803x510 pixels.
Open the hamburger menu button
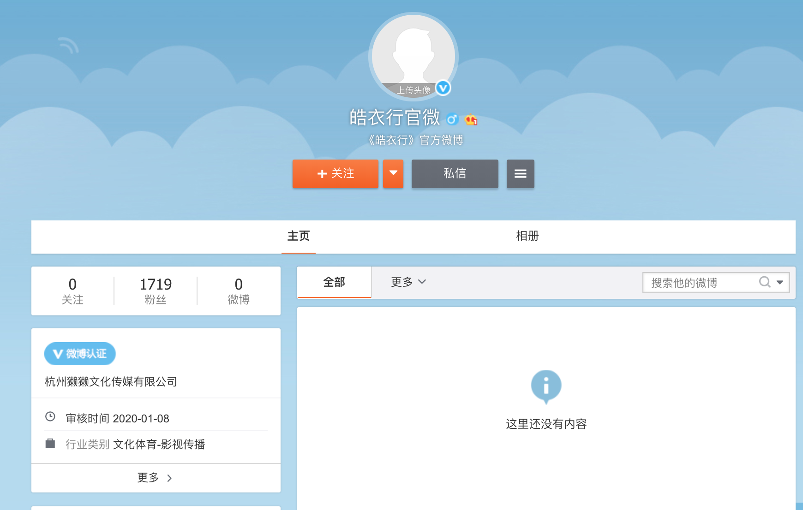click(x=521, y=174)
